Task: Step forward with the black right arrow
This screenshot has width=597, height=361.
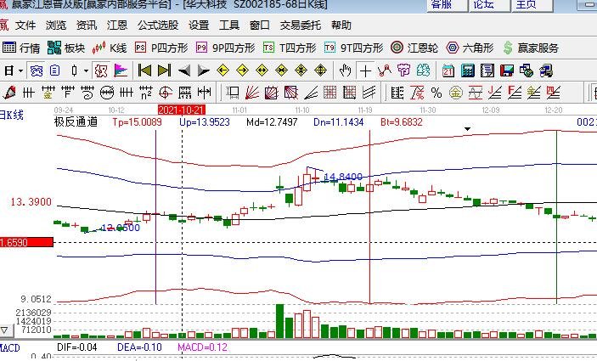Action: coord(203,71)
